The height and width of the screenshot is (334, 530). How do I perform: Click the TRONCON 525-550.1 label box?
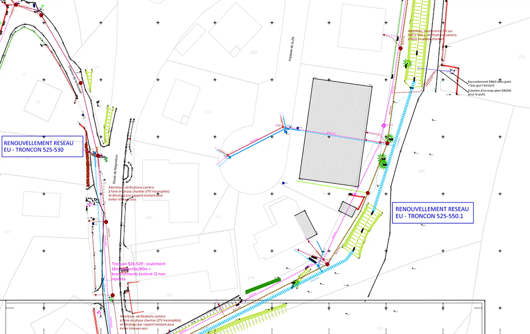[x=432, y=213]
